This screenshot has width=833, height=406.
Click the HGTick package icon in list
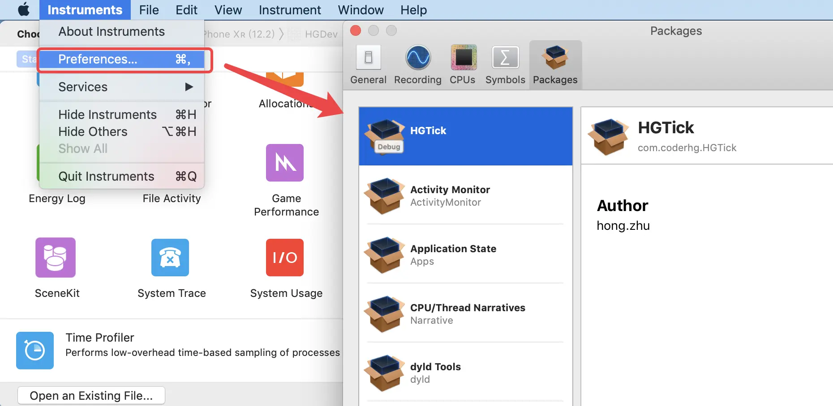coord(385,136)
